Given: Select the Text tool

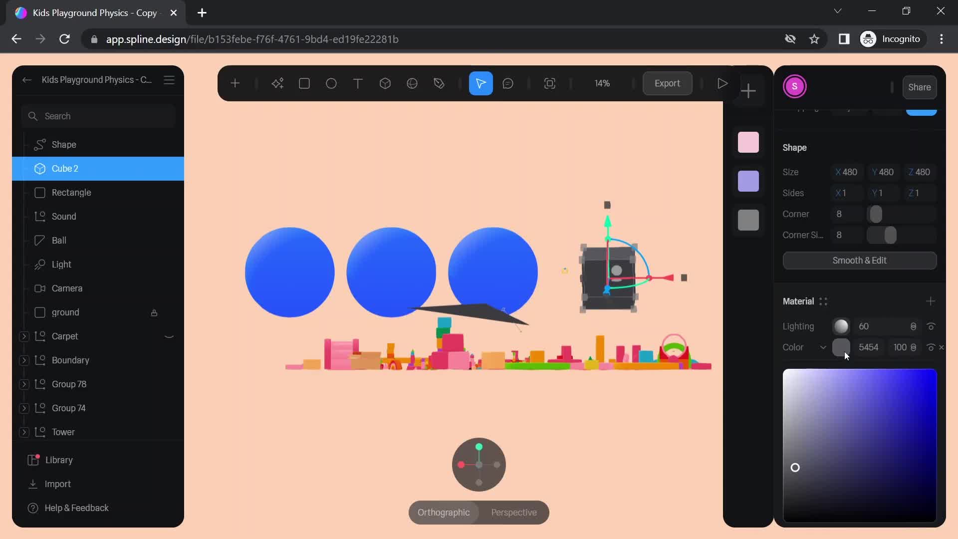Looking at the screenshot, I should [358, 83].
